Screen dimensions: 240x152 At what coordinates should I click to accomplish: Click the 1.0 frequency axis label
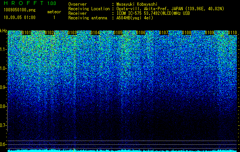(x=3, y=69)
